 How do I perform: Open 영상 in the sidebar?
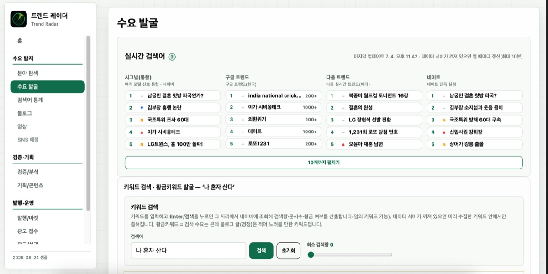[x=22, y=126]
